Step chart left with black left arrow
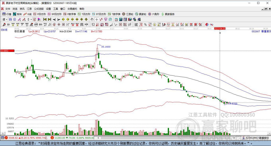Viewport: 271px width, 146px height. pos(54,20)
